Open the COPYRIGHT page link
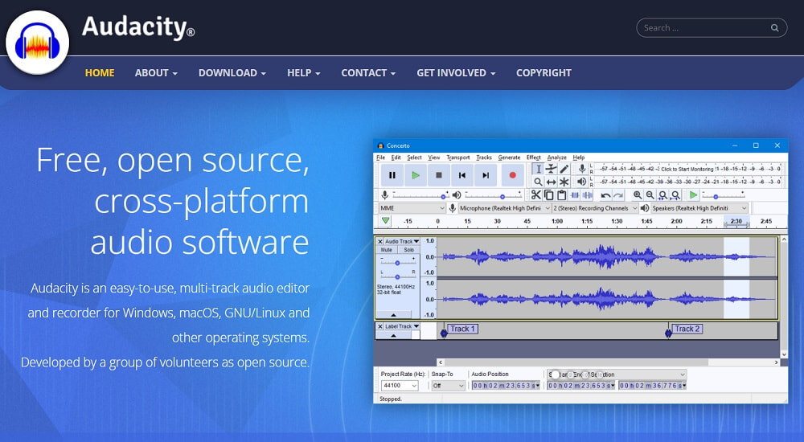 tap(544, 73)
